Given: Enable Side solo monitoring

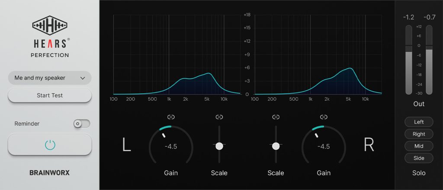Looking at the screenshot, I should (419, 158).
